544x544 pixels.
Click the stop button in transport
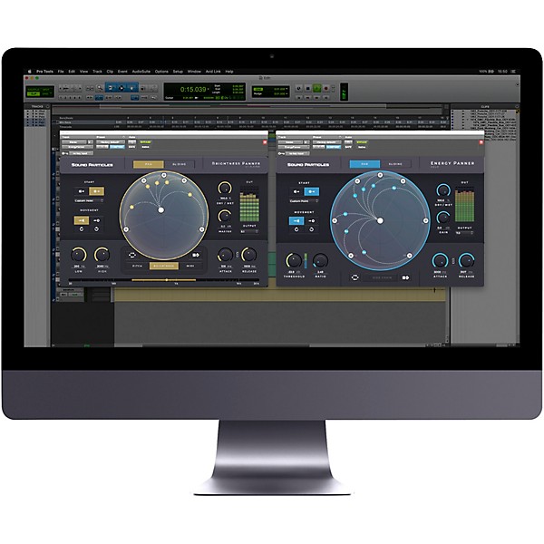click(307, 89)
